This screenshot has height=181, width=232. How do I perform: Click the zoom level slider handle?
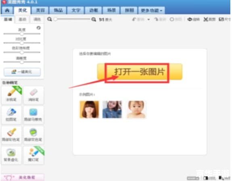coord(56,19)
